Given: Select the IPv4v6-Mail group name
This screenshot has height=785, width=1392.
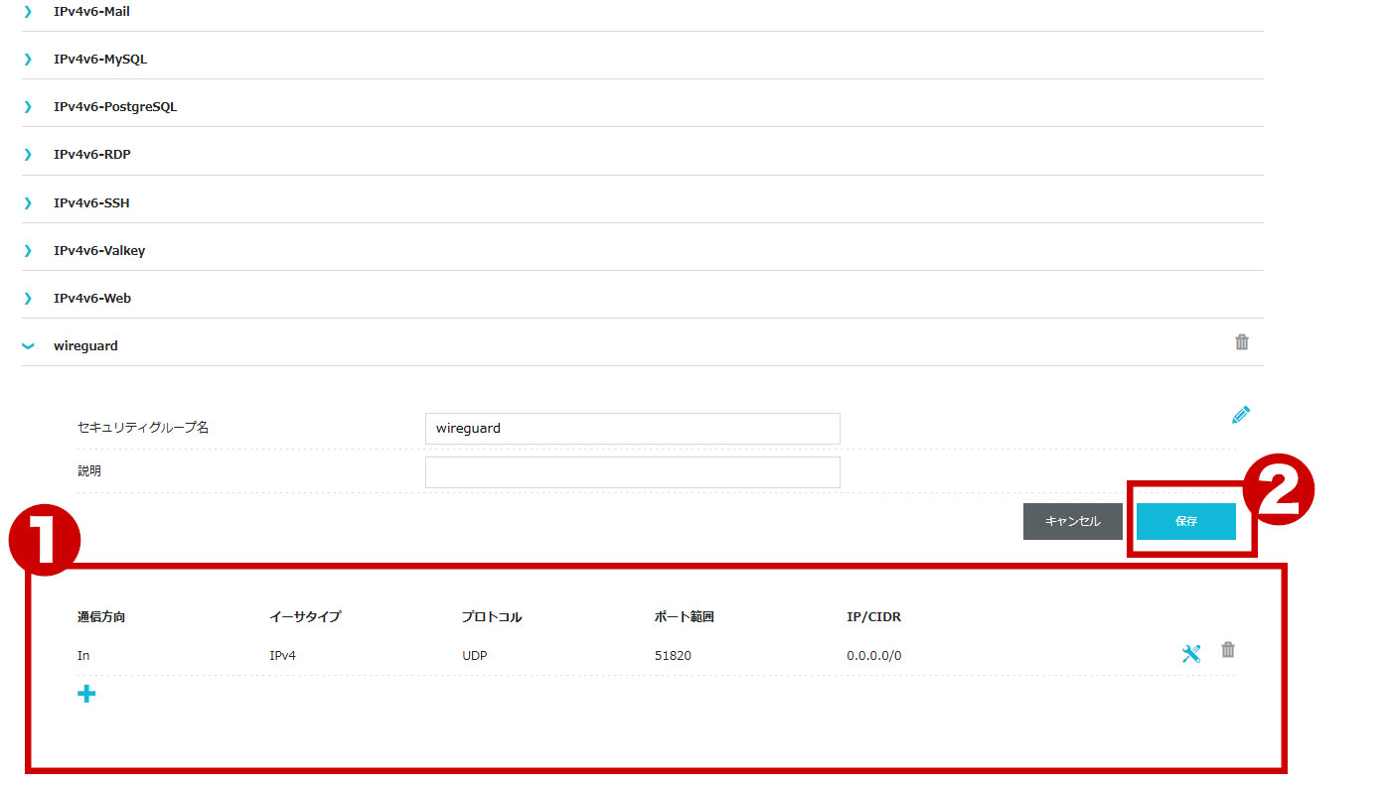Looking at the screenshot, I should [91, 12].
